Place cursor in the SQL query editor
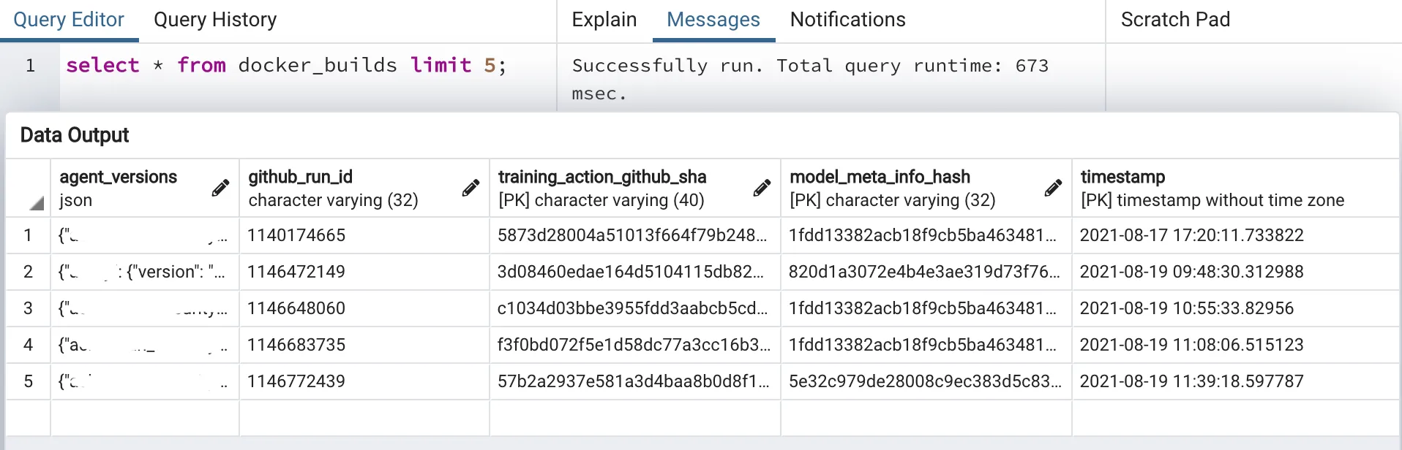The image size is (1402, 450). tap(293, 65)
